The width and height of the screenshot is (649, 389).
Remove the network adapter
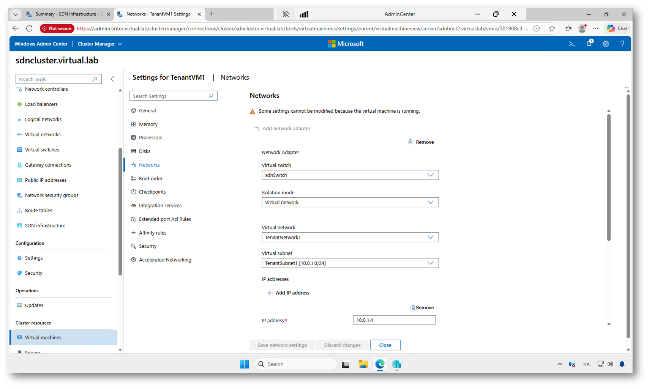tap(421, 142)
